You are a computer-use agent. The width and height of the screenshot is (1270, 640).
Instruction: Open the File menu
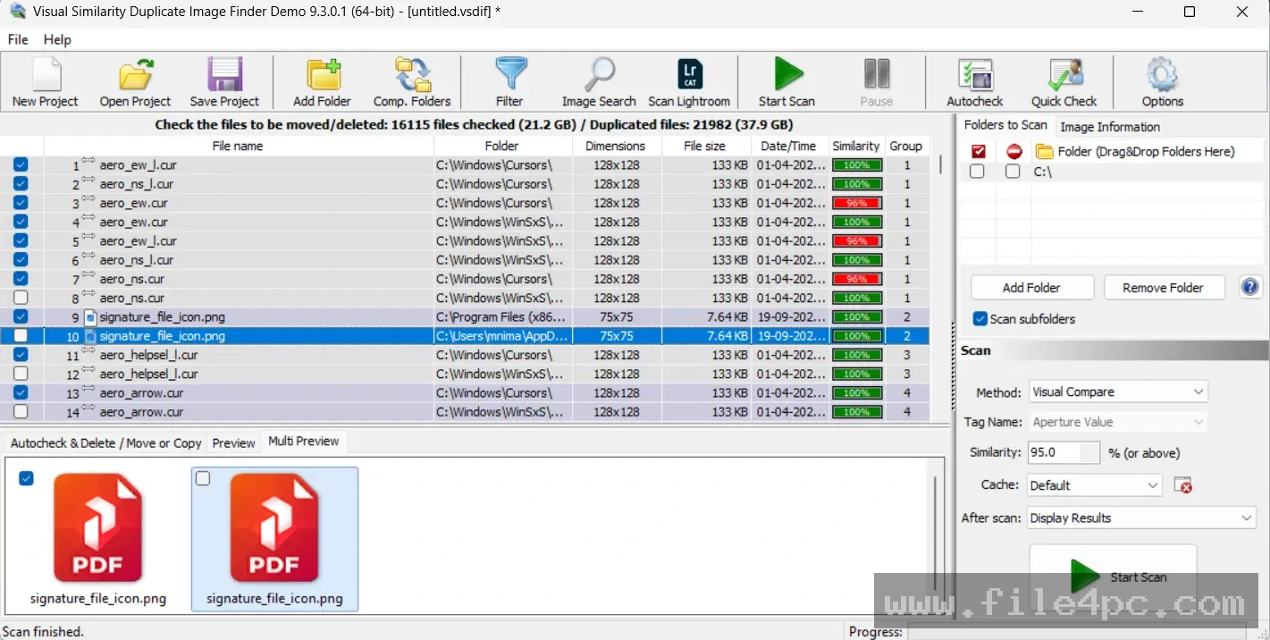(x=18, y=39)
